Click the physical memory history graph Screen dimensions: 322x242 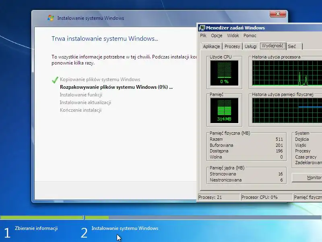coord(287,111)
